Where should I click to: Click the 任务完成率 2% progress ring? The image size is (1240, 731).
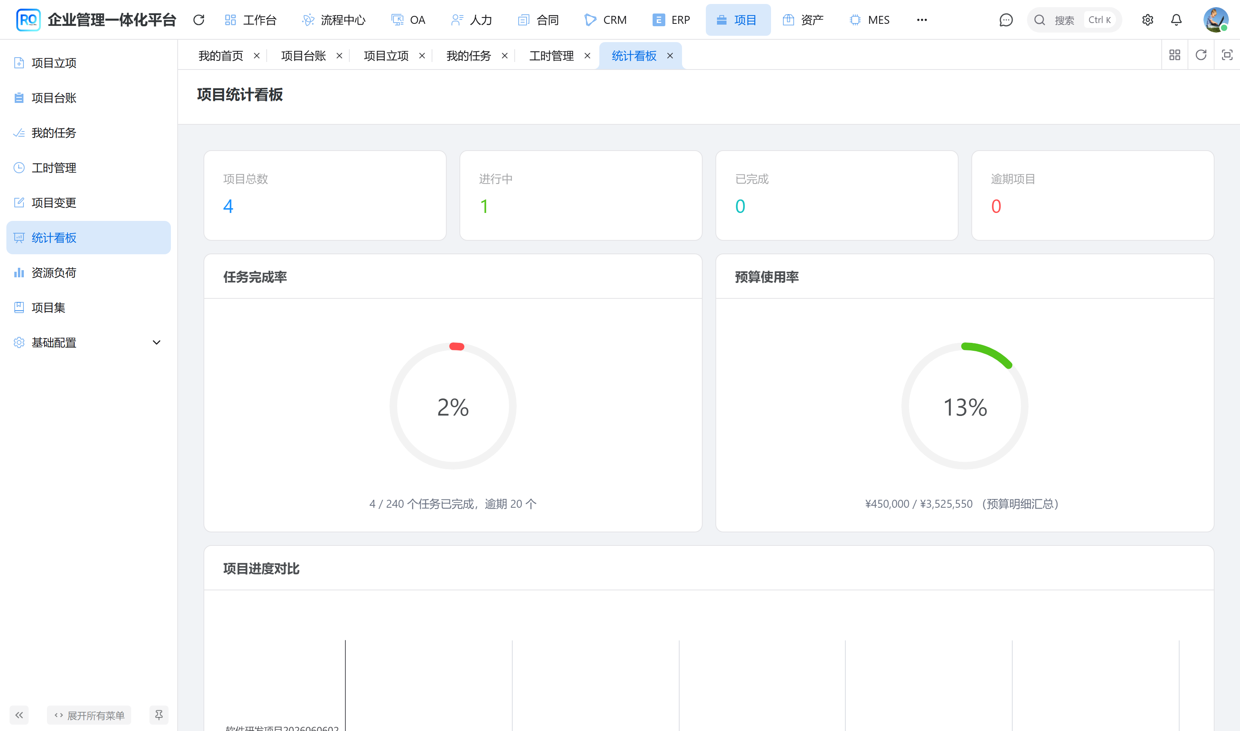point(453,406)
